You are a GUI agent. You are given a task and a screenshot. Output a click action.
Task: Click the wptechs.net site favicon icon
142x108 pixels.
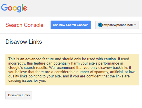(100, 25)
